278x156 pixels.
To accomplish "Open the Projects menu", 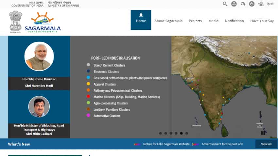I will 195,21.
